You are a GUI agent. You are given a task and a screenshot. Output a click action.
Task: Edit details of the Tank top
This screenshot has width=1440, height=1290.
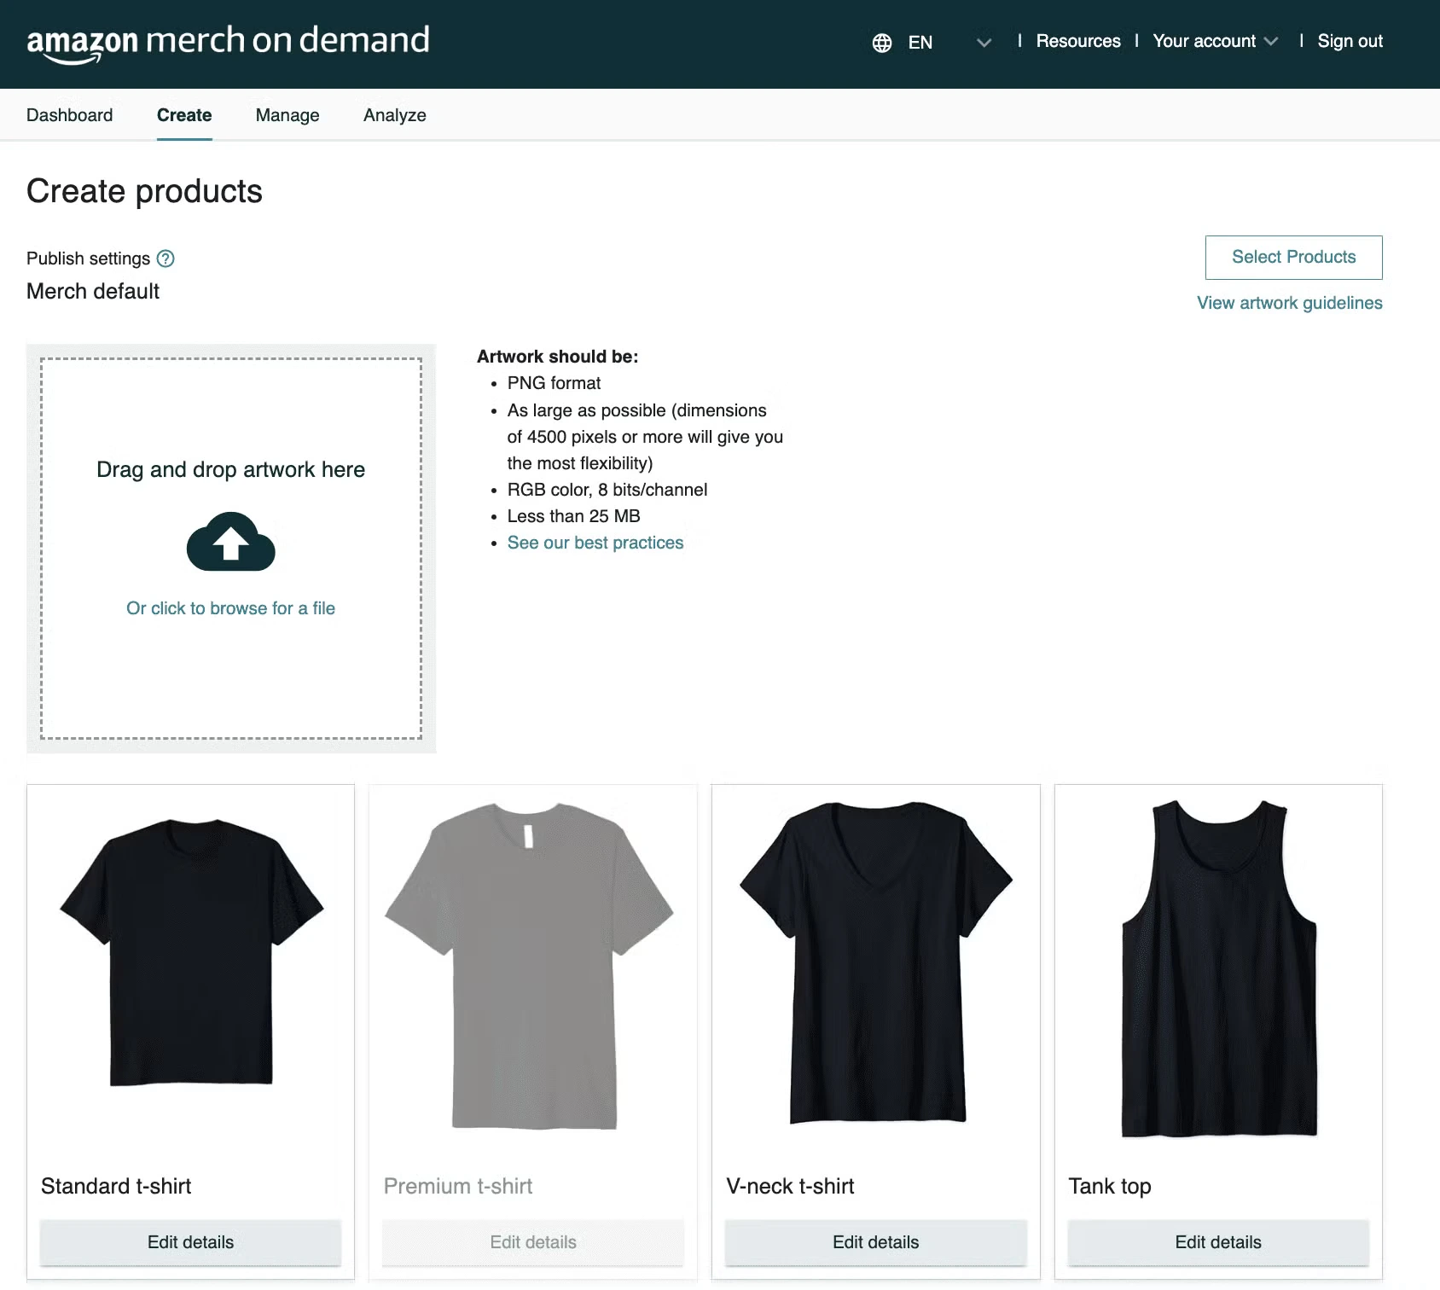(1217, 1242)
